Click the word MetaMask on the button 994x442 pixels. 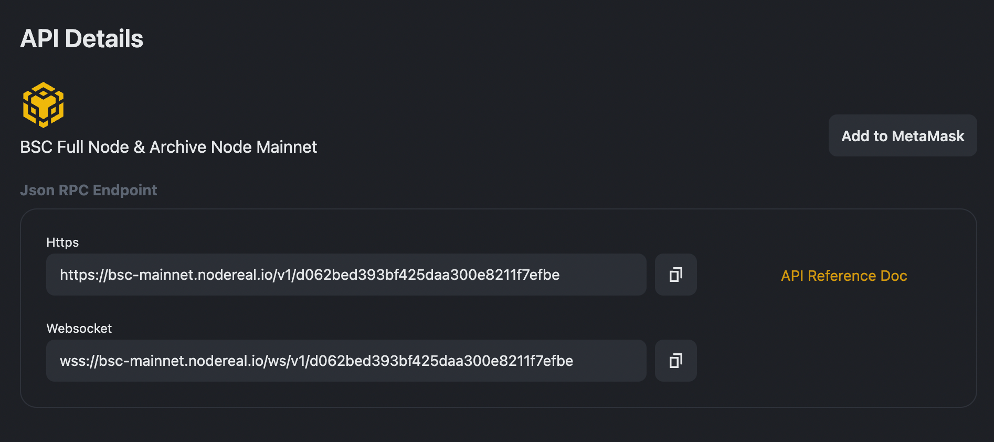(928, 136)
